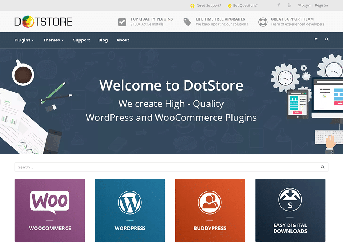This screenshot has width=343, height=251.
Task: Click the search magnifier in the navigation bar
Action: (x=326, y=39)
